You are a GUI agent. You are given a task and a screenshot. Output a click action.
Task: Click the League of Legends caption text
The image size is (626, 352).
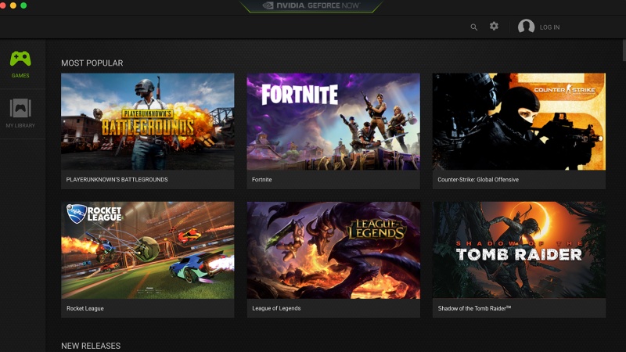pyautogui.click(x=276, y=308)
